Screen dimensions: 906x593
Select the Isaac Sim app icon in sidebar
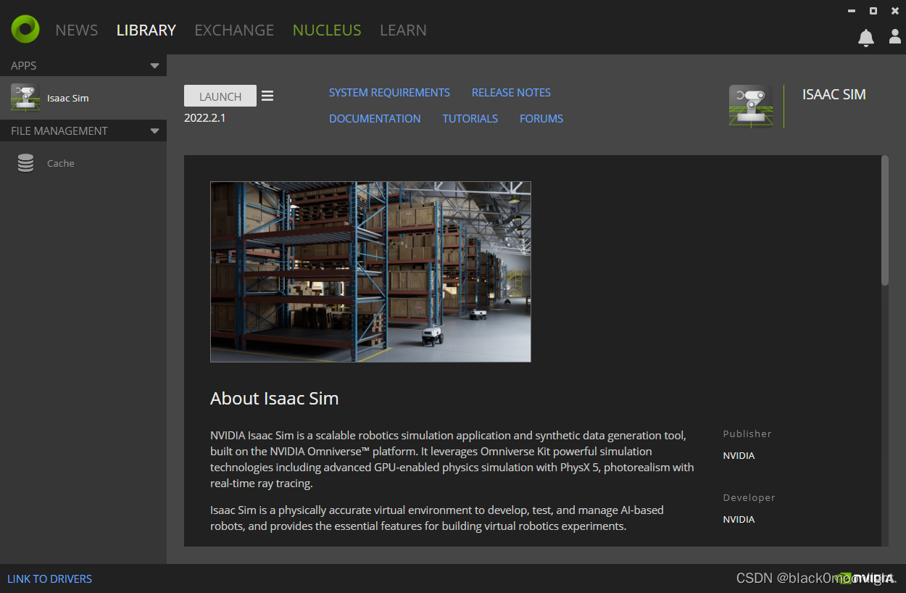pyautogui.click(x=25, y=98)
